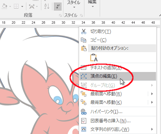Screen dimensions: 161x134
Task: Expand the 最背面へ移動 submenu arrow
Action: point(152,102)
